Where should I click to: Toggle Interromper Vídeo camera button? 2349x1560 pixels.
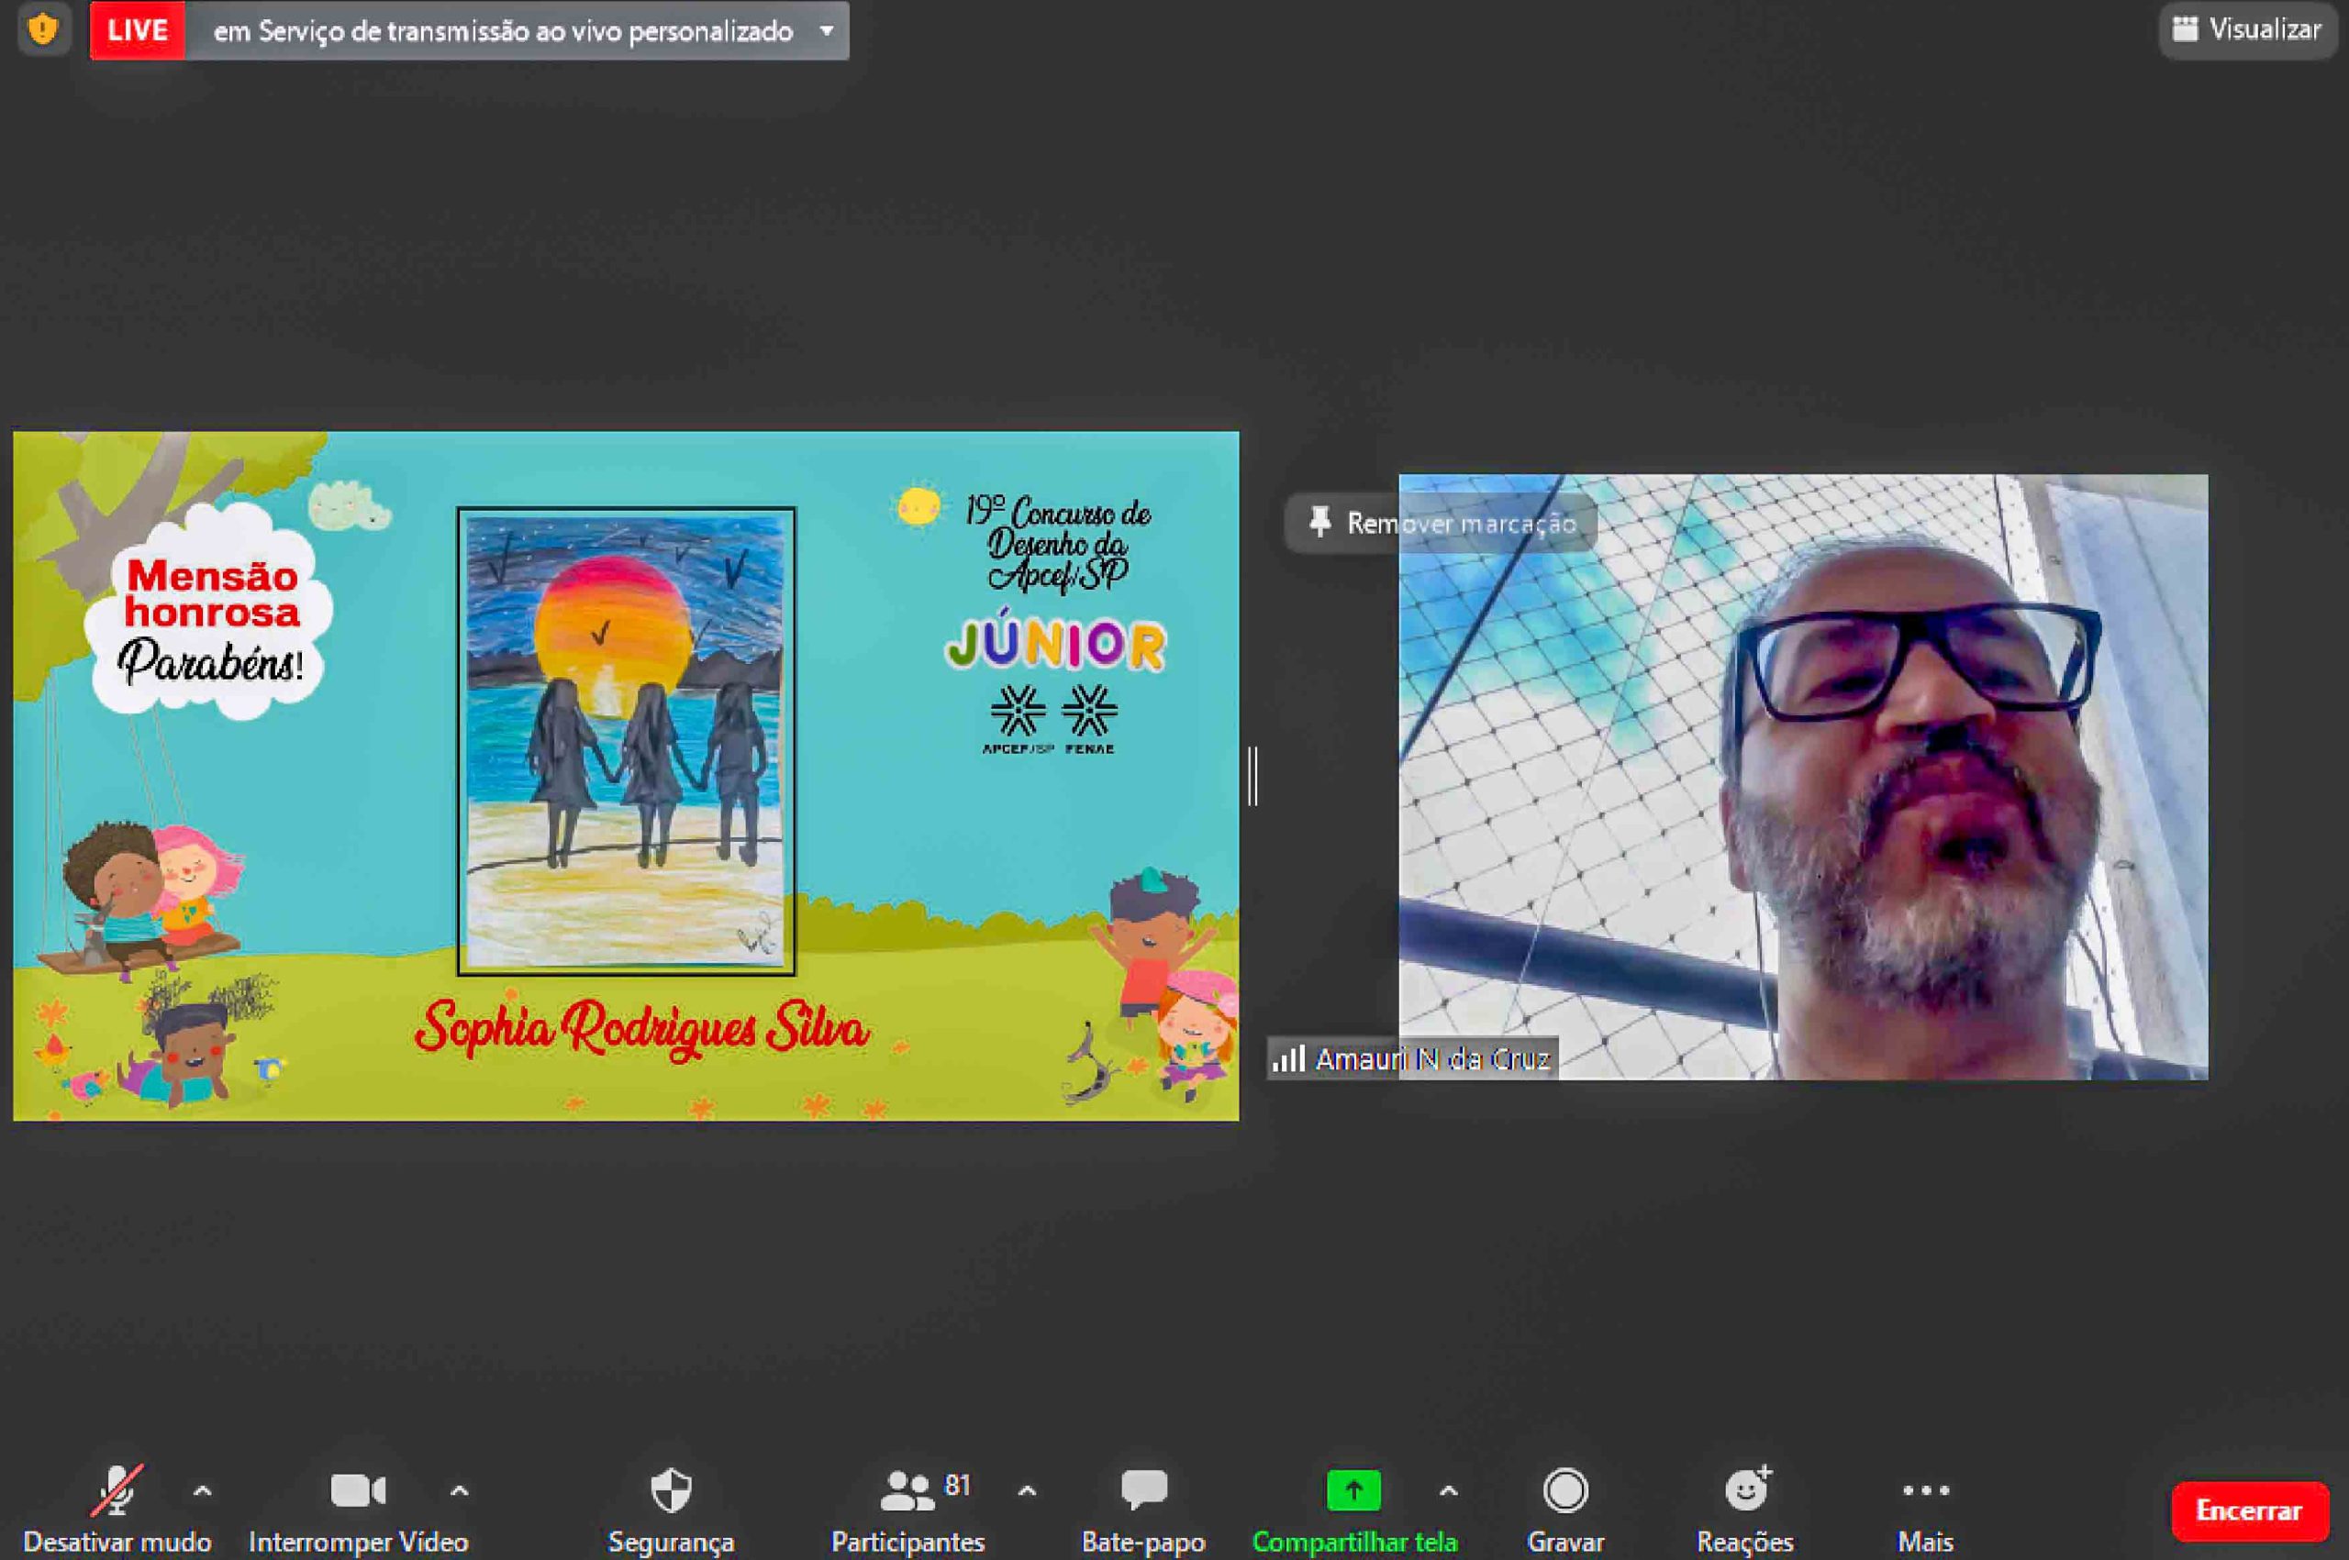click(x=357, y=1490)
